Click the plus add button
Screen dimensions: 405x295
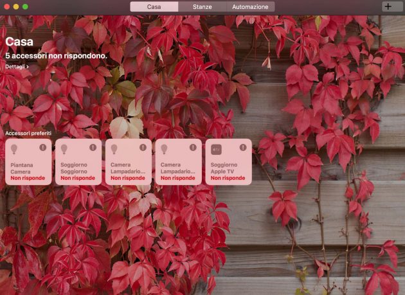[388, 6]
